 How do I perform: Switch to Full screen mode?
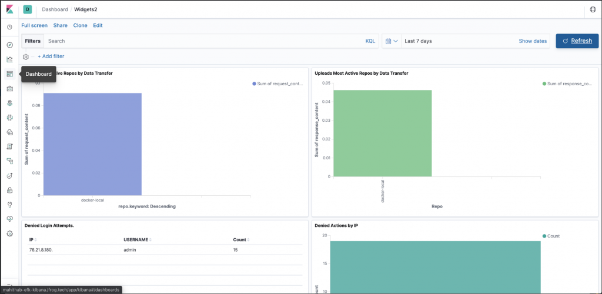[x=34, y=26]
